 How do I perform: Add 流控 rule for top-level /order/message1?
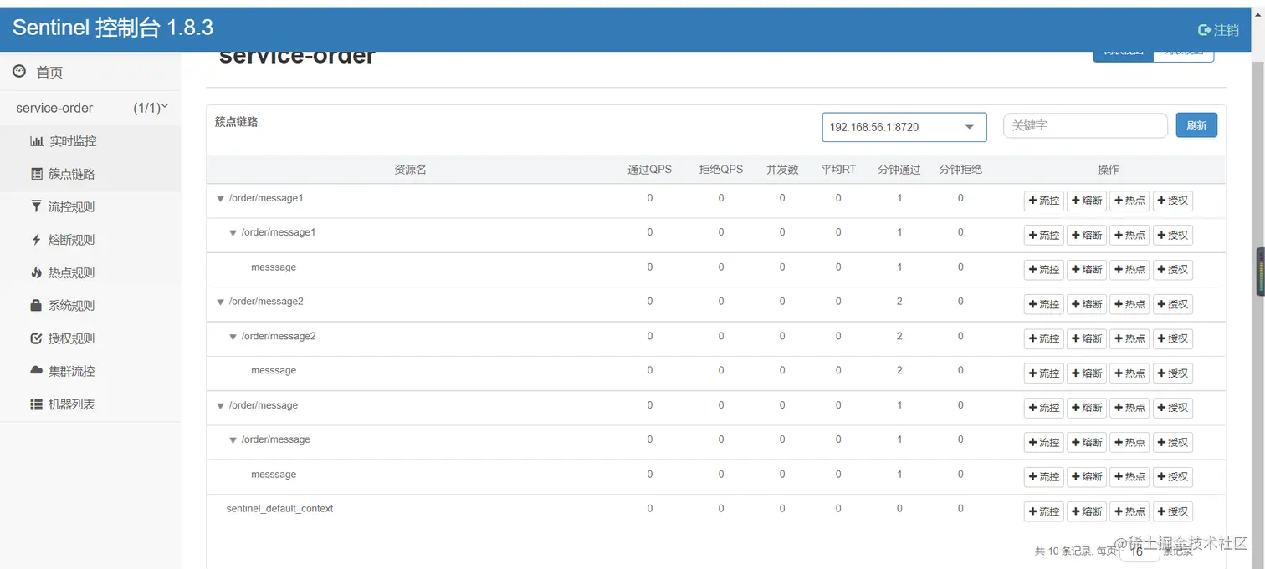1044,201
